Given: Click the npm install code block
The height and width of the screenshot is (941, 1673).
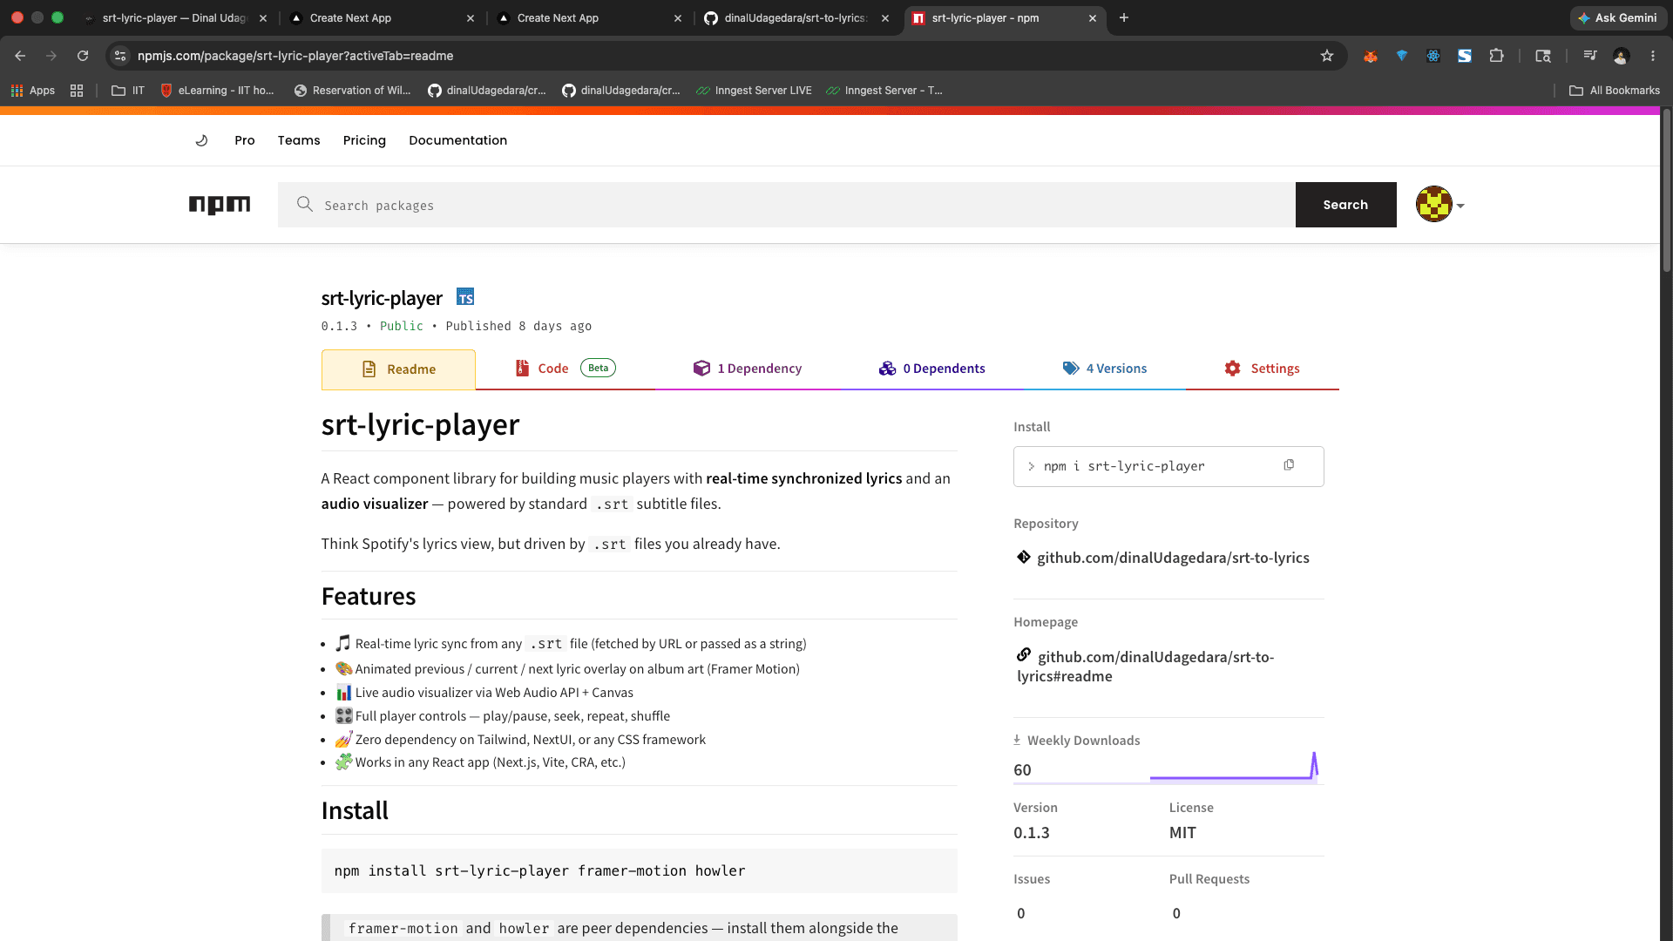Looking at the screenshot, I should (639, 870).
